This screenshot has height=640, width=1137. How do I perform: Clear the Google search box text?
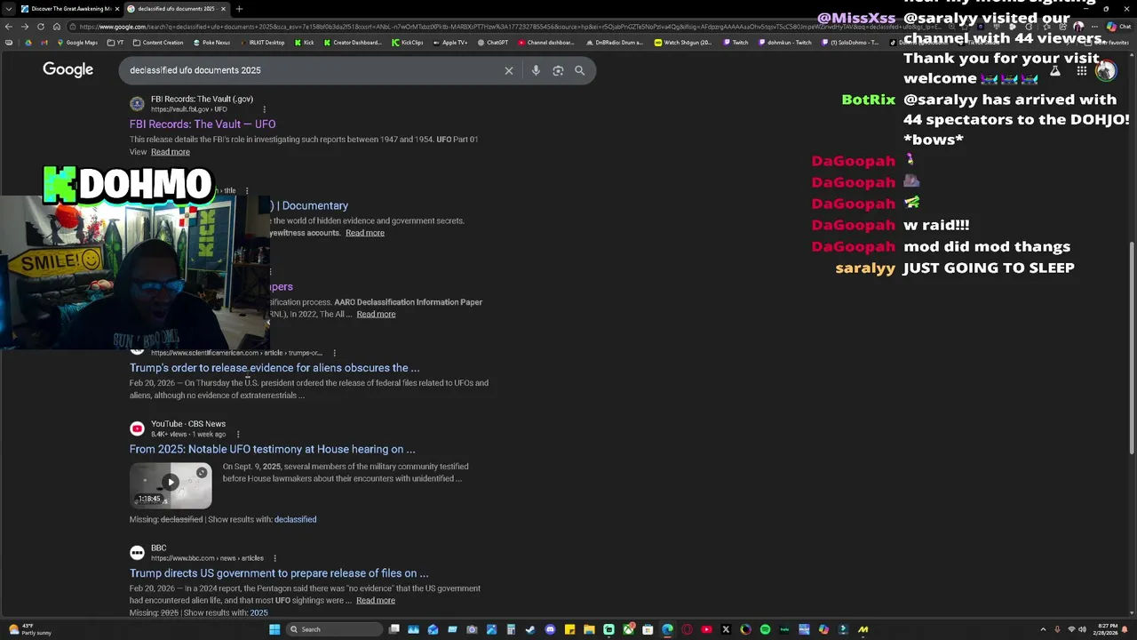click(x=509, y=70)
